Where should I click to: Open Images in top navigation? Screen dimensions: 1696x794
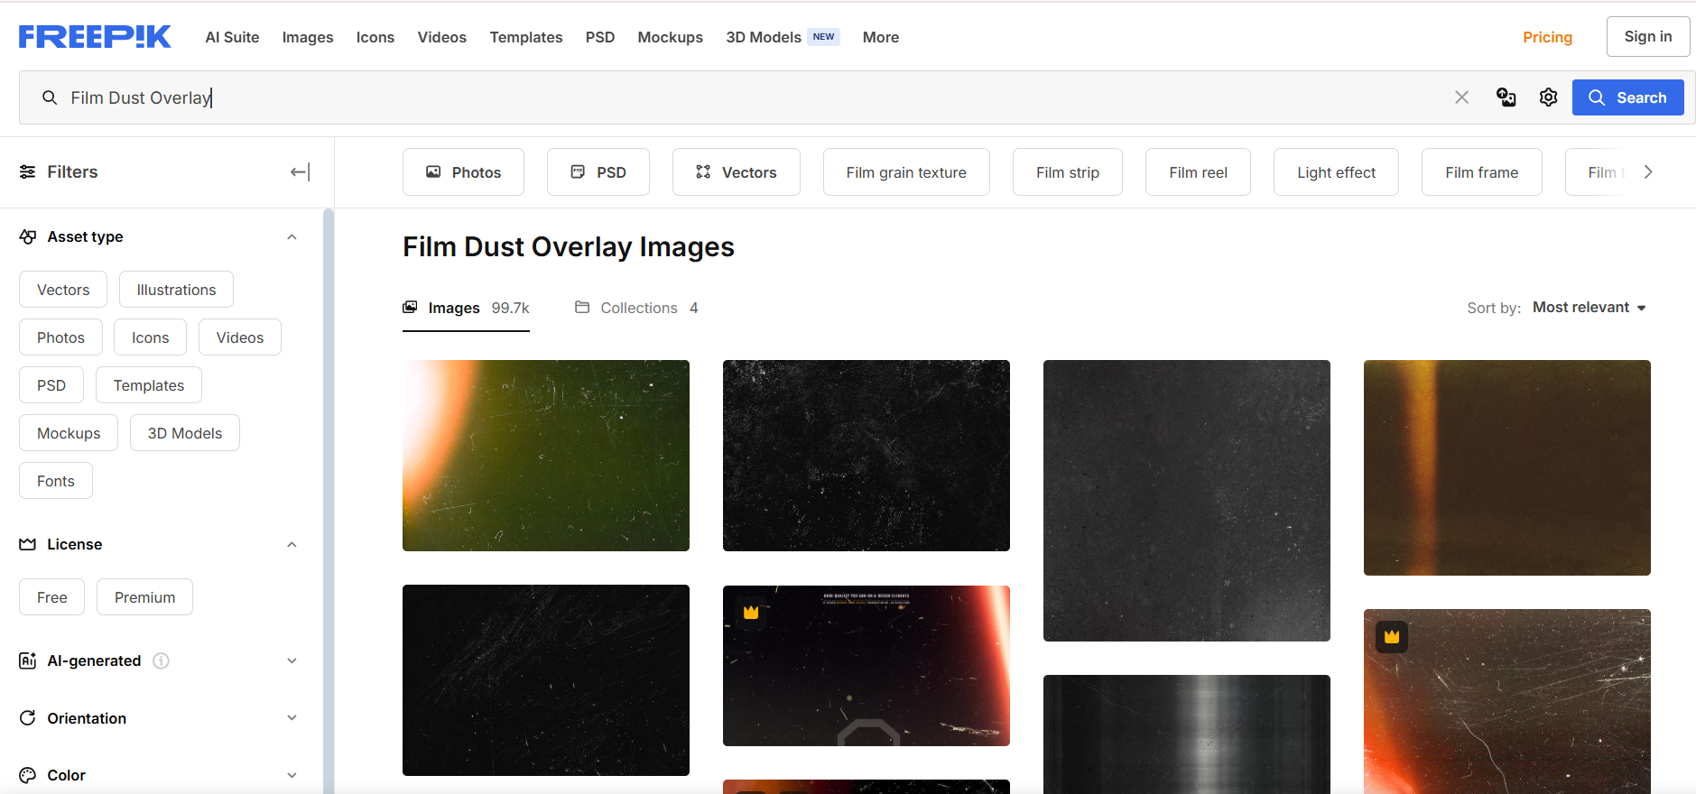[308, 37]
